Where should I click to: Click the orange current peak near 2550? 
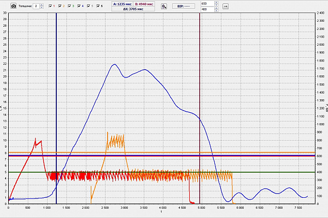[x=108, y=132]
